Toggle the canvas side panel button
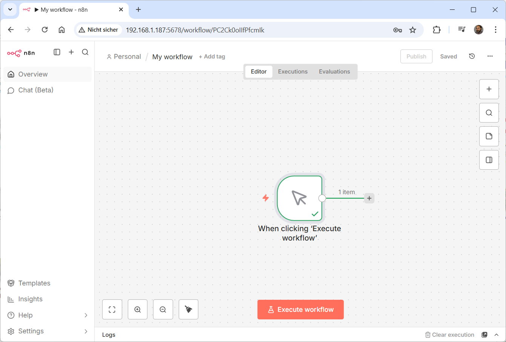Image resolution: width=506 pixels, height=342 pixels. pyautogui.click(x=489, y=160)
